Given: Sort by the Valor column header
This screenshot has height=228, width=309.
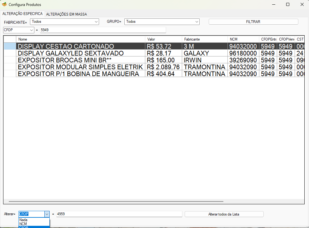Looking at the screenshot, I should click(x=163, y=39).
